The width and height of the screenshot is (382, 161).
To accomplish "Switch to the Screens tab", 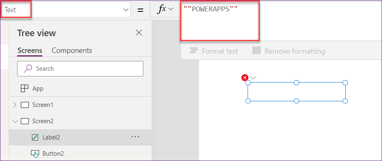I will (x=30, y=50).
